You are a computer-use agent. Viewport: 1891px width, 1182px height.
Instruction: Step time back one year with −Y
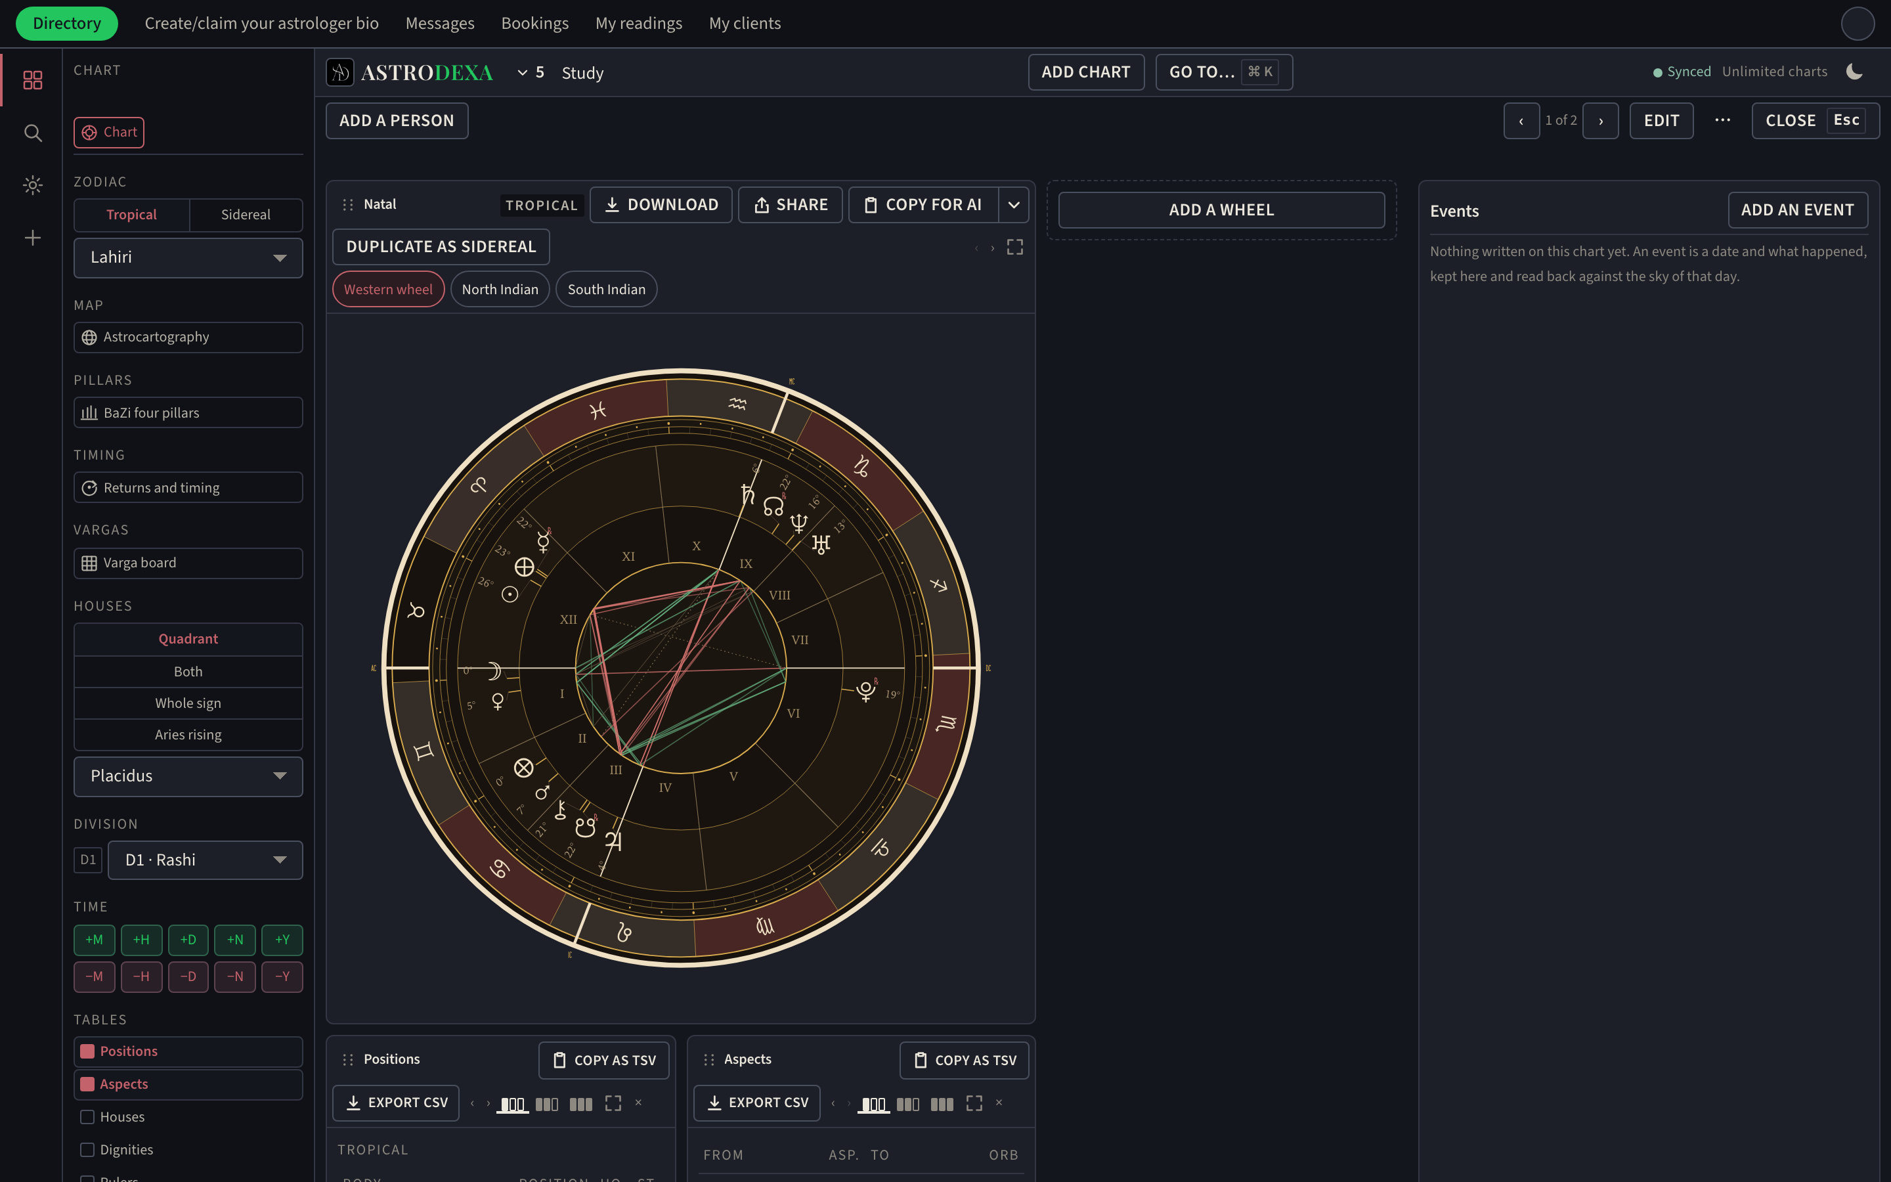282,977
